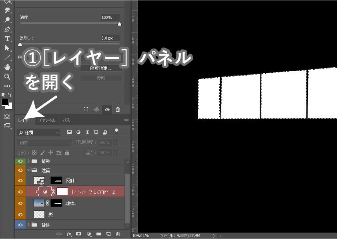The image size is (337, 239).
Task: Apply the mask in Properties panel
Action: (x=96, y=109)
